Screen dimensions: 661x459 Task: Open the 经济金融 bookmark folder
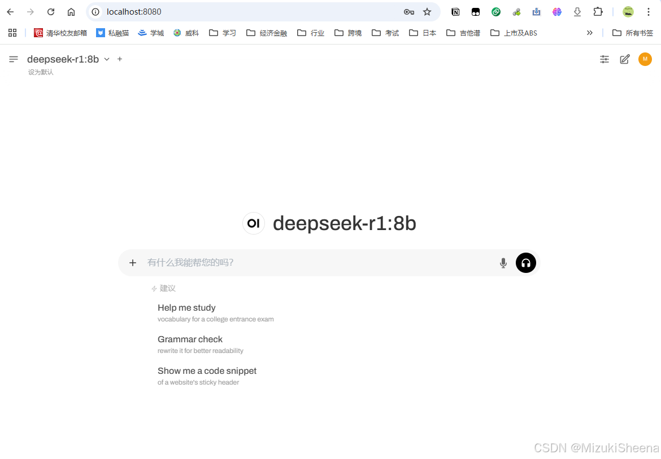[267, 33]
